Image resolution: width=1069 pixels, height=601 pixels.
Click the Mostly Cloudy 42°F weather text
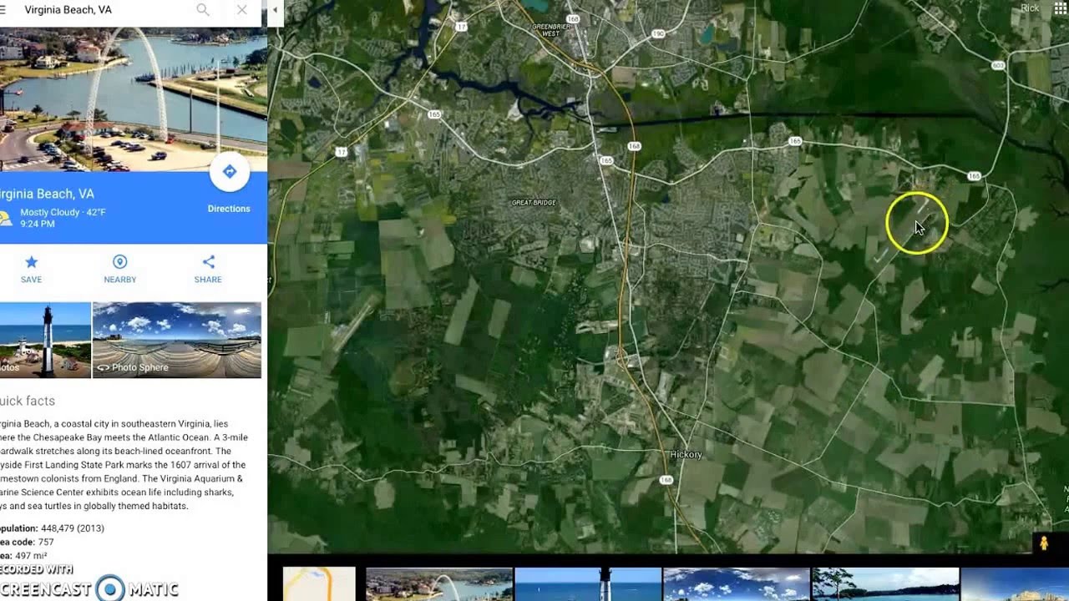[63, 213]
